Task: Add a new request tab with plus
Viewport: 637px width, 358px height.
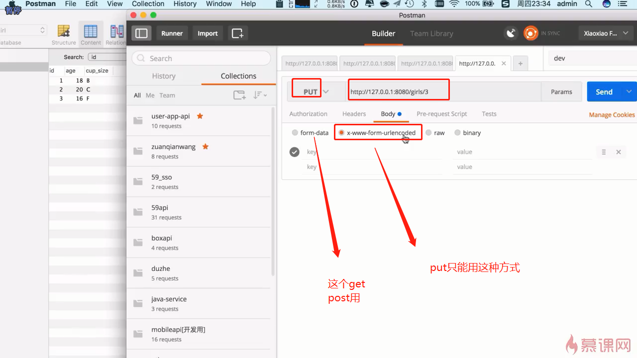Action: point(521,64)
